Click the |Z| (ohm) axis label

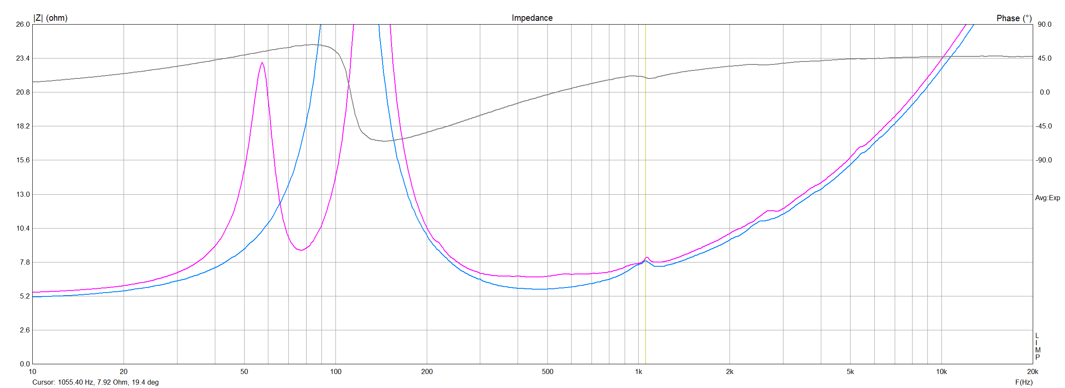[x=50, y=18]
